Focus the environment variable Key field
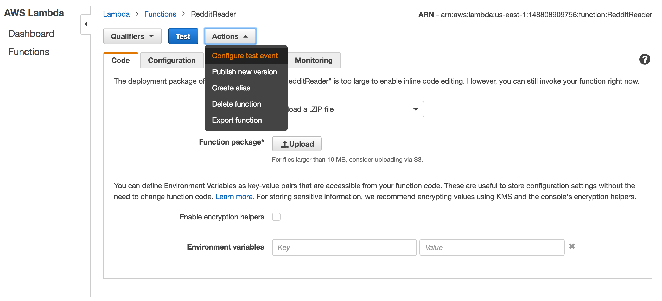The height and width of the screenshot is (301, 662). (x=344, y=247)
